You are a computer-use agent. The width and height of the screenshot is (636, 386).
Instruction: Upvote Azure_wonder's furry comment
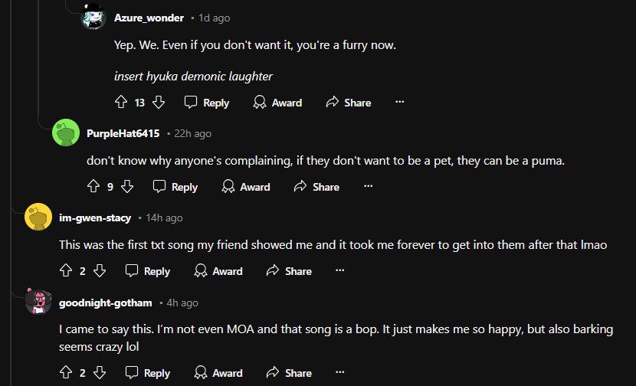(x=120, y=103)
